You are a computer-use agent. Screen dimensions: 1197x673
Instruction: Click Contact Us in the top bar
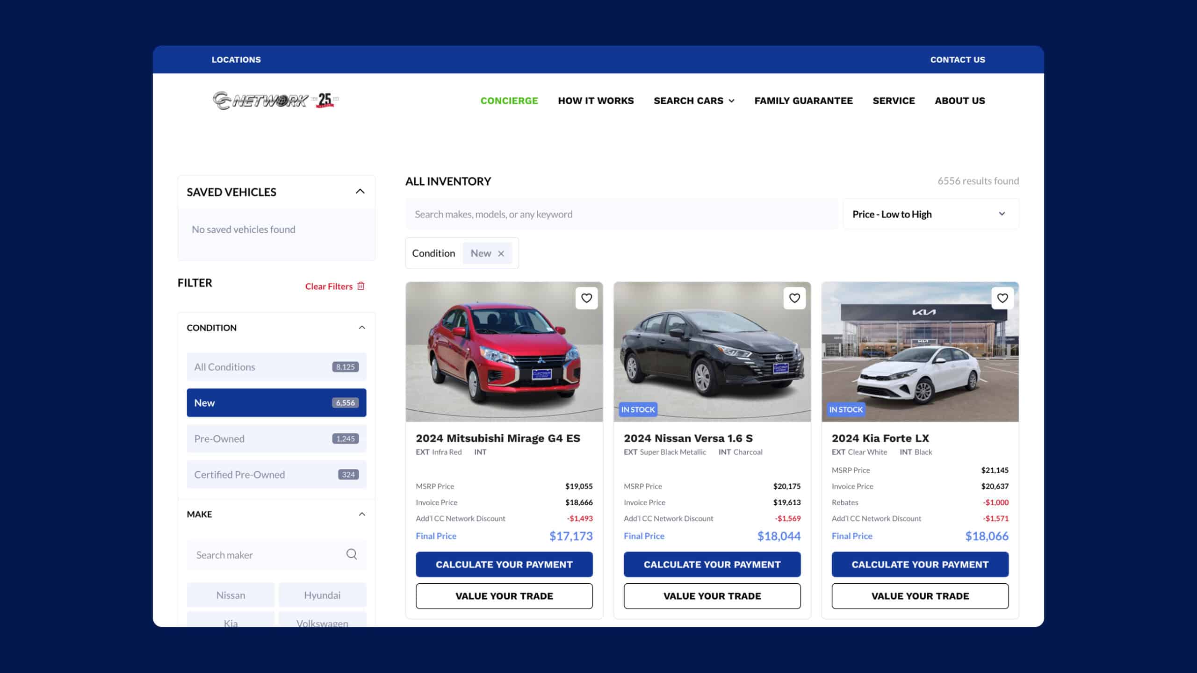pyautogui.click(x=958, y=60)
